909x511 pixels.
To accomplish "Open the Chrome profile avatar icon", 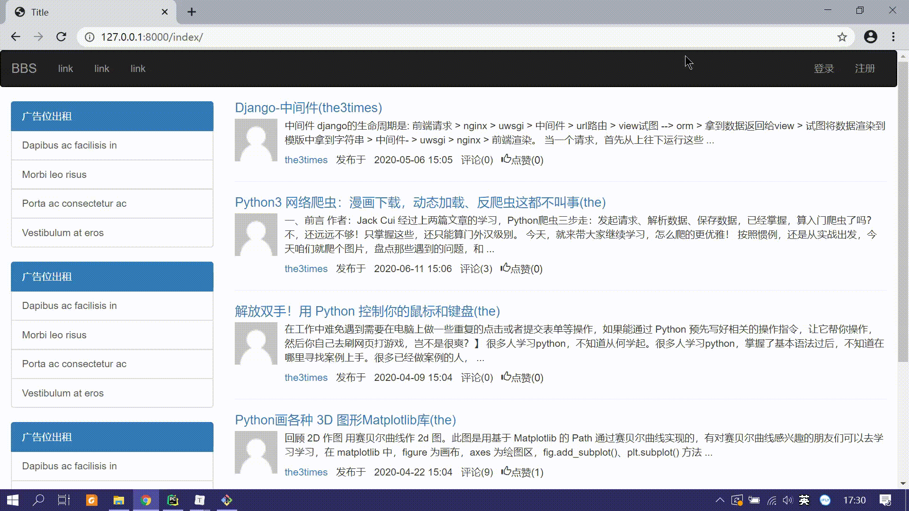I will [x=870, y=37].
